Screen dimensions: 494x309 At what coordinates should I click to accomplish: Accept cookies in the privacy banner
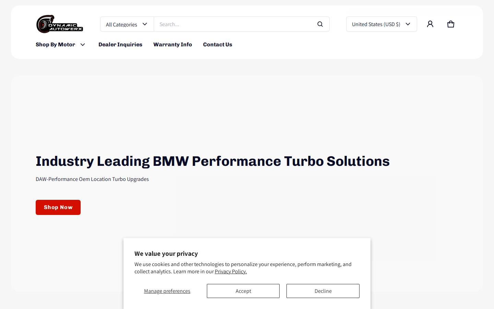243,291
